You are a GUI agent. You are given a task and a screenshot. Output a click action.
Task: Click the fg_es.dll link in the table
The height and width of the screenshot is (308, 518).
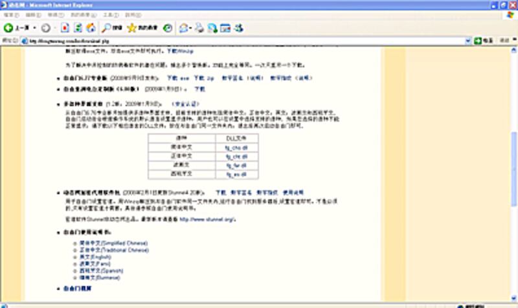coord(236,174)
